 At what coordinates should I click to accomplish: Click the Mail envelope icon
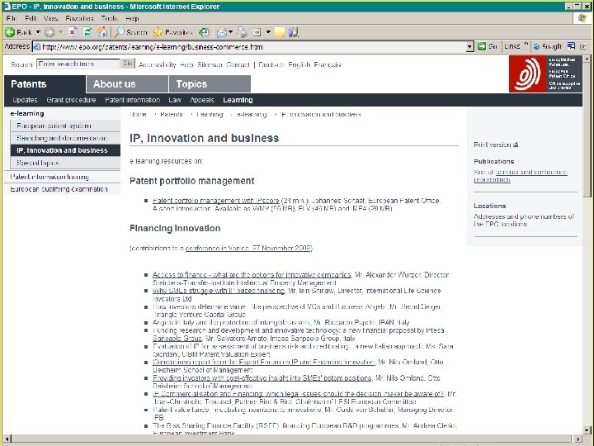(x=222, y=32)
